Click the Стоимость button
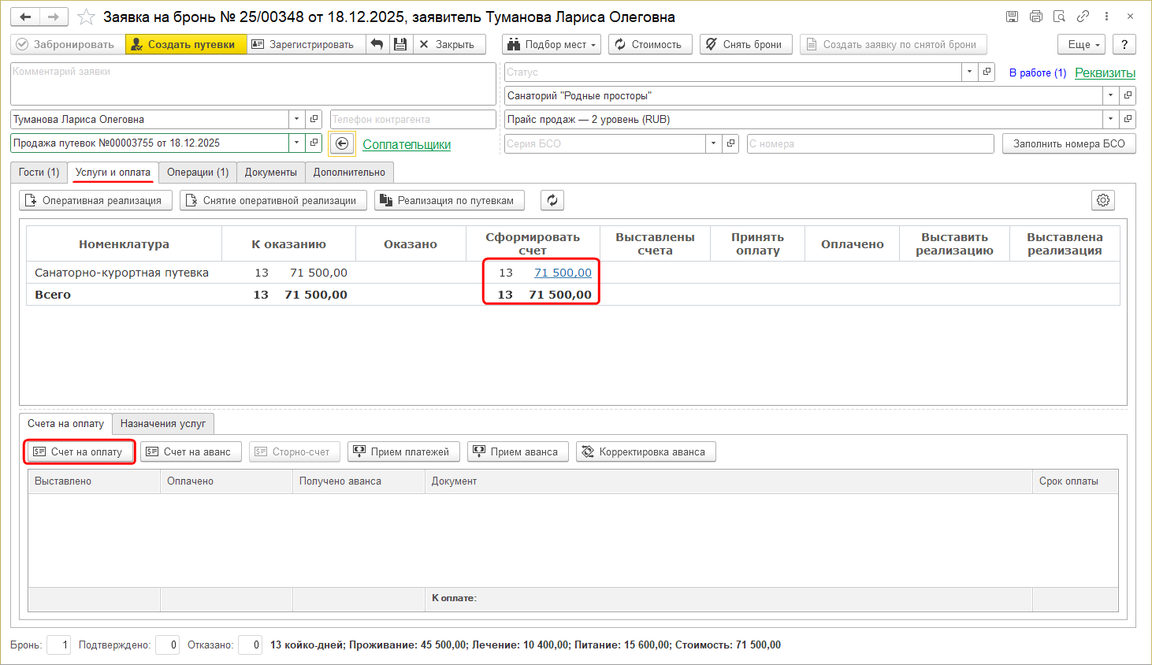The width and height of the screenshot is (1152, 665). pos(650,44)
